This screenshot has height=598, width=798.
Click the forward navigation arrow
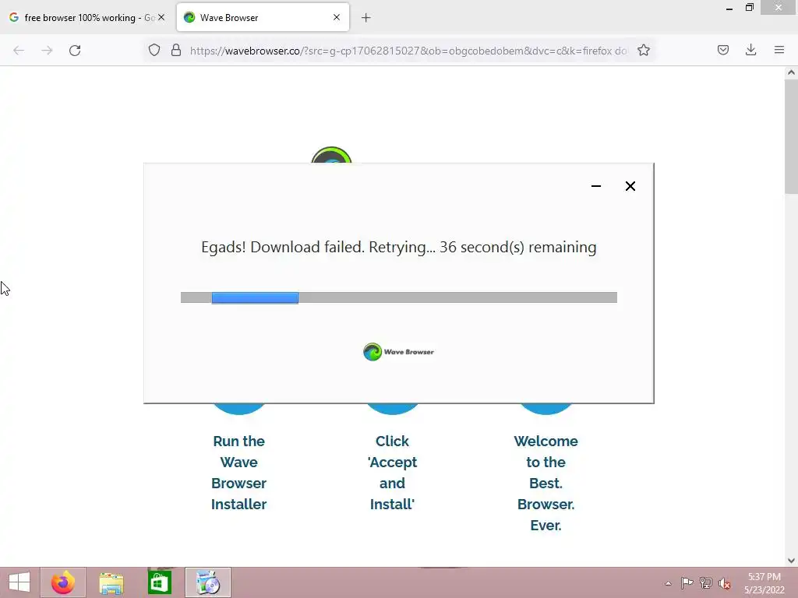click(47, 51)
